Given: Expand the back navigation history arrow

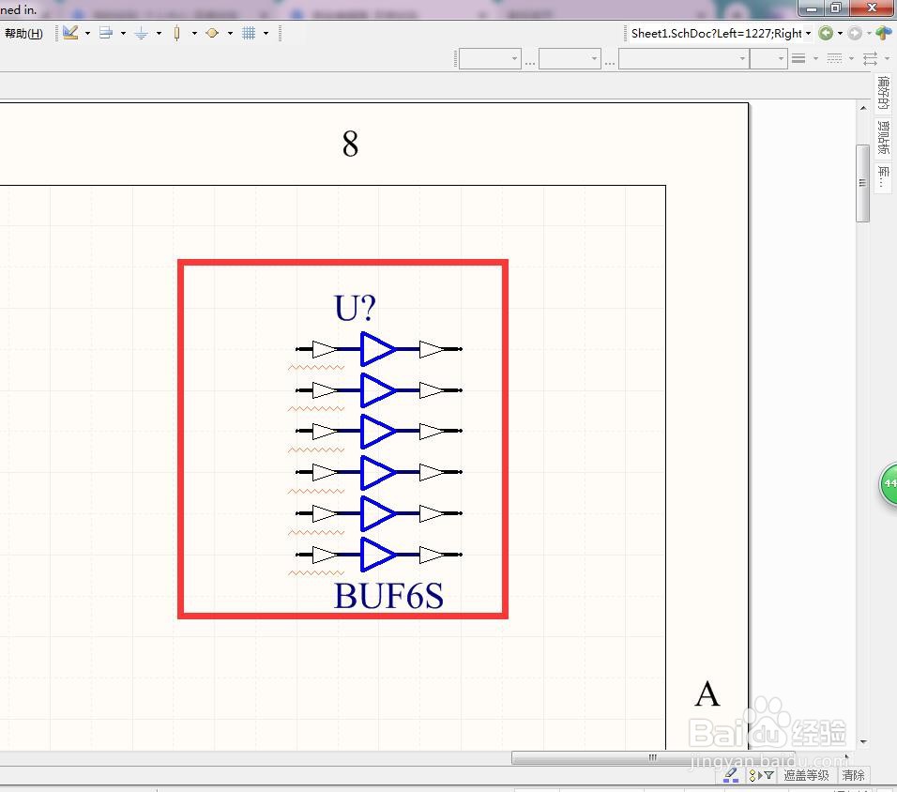Looking at the screenshot, I should 840,33.
